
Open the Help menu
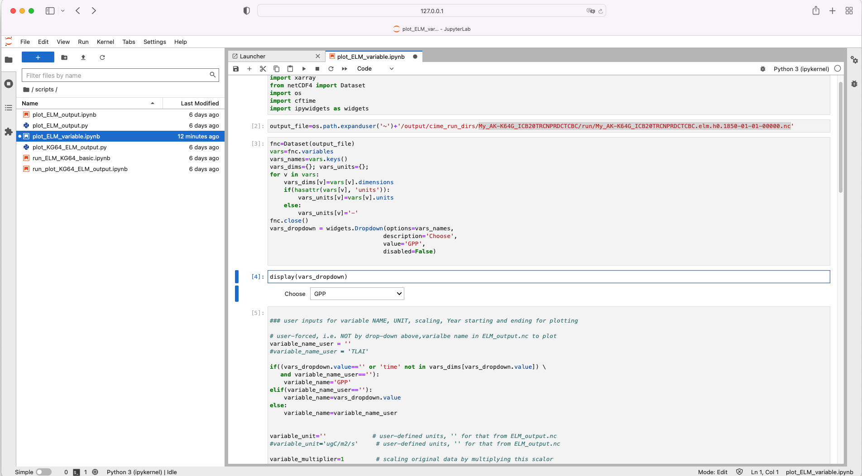[x=181, y=42]
